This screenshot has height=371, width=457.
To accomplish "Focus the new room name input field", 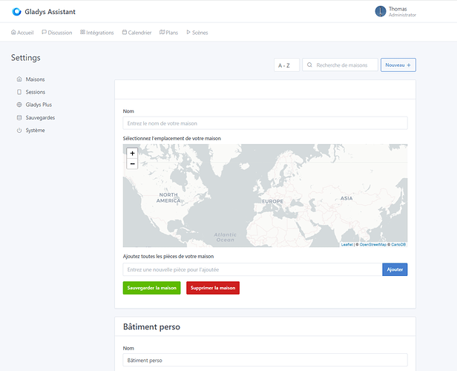I will coord(252,269).
